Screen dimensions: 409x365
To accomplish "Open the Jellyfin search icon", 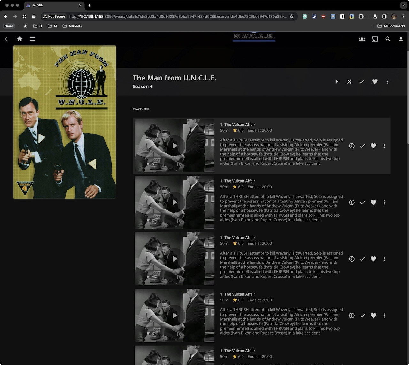I will pyautogui.click(x=388, y=39).
